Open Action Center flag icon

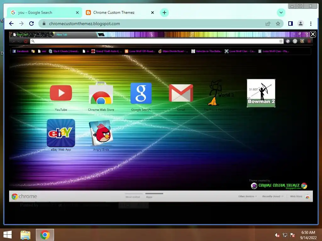pos(292,235)
